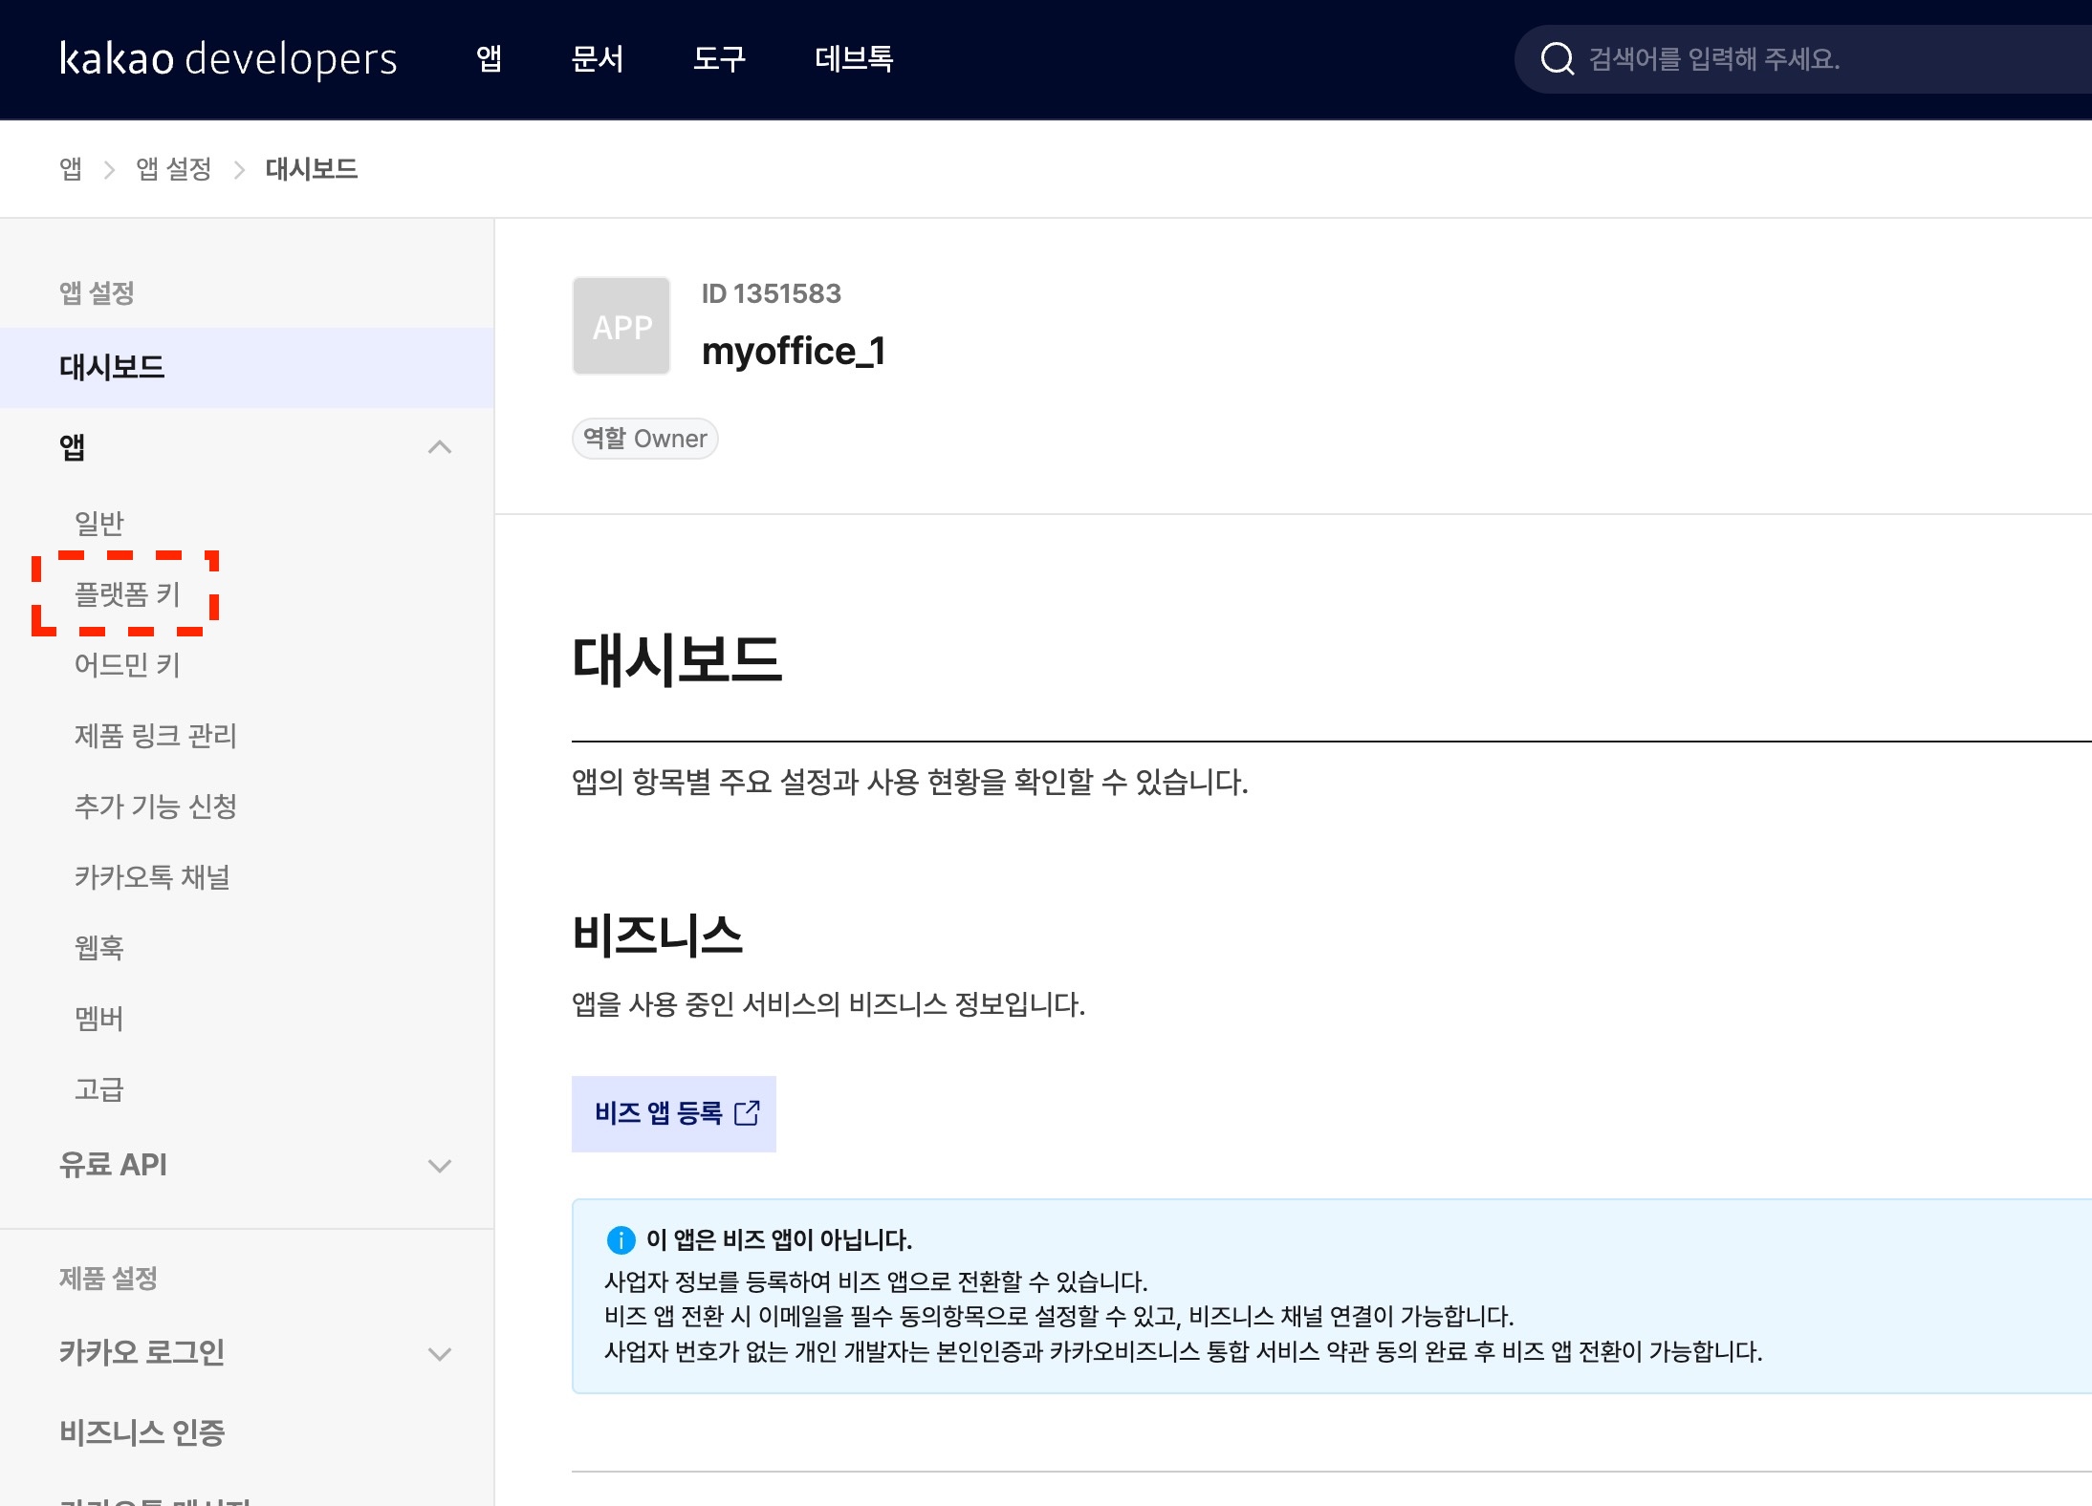The width and height of the screenshot is (2092, 1506).
Task: Expand the 카카오 로그인 section
Action: tap(439, 1354)
